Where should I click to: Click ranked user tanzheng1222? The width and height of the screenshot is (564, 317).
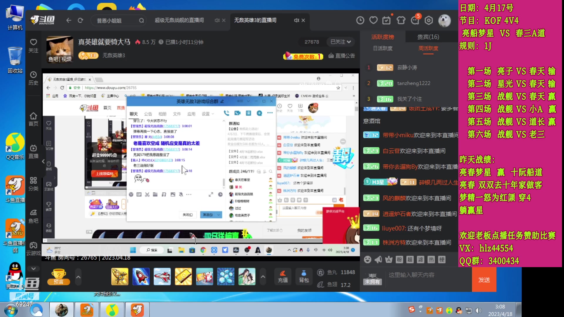(414, 83)
